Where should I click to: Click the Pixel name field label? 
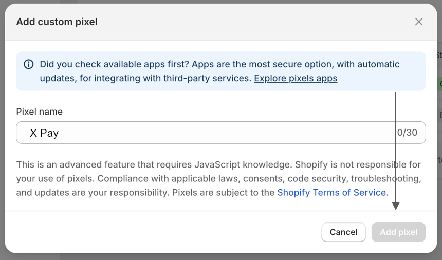pyautogui.click(x=39, y=112)
